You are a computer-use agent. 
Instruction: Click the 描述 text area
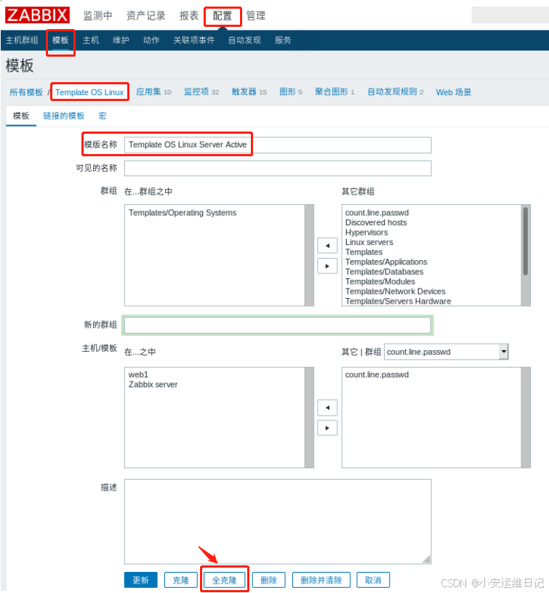[278, 522]
